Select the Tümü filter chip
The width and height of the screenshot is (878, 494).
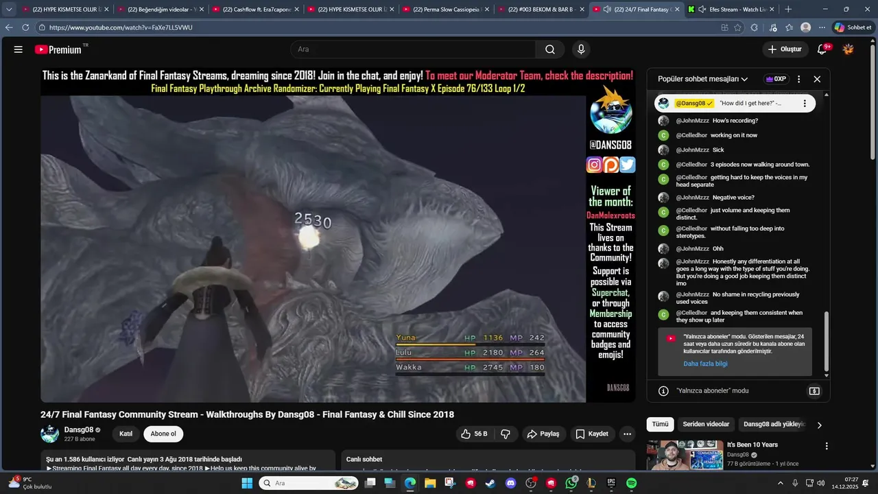tap(660, 424)
